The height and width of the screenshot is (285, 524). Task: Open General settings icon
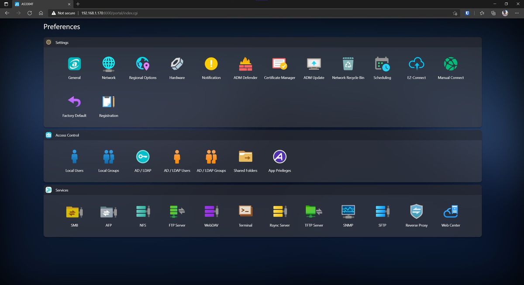coord(74,64)
